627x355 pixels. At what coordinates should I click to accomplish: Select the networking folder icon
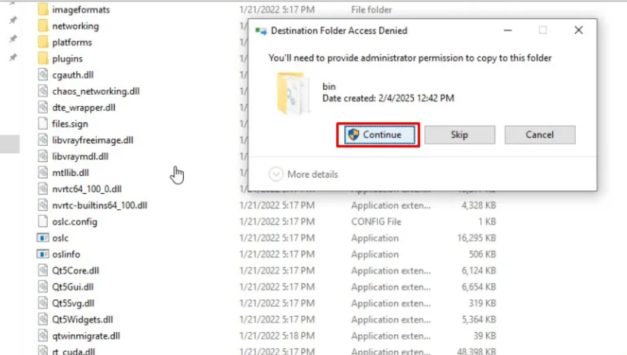tap(42, 26)
